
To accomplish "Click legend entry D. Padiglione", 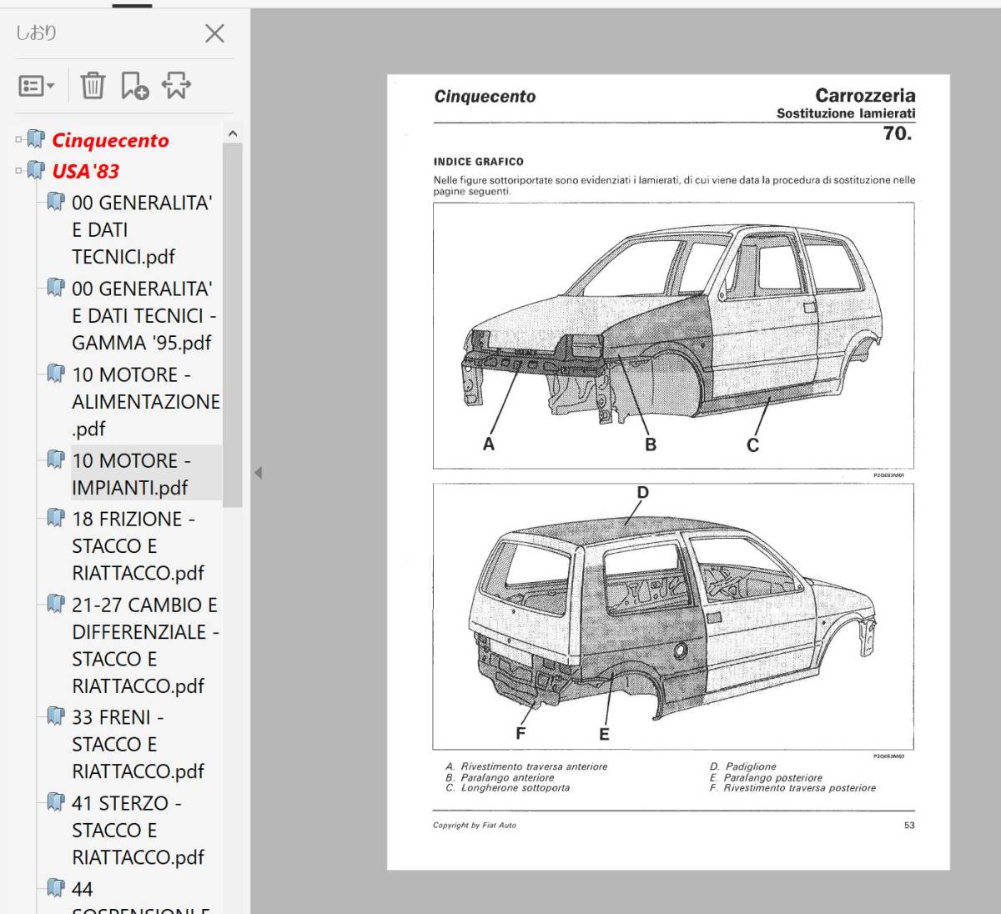I will (743, 766).
